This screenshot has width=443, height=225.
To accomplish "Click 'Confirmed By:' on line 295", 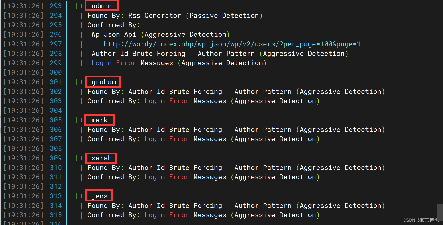I will [x=114, y=25].
